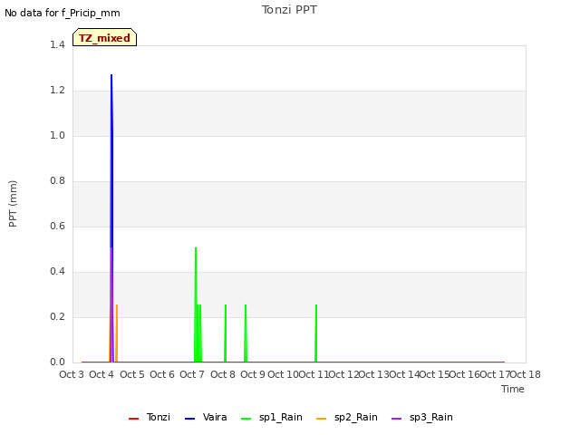Click the Oct 3 x-axis tick label

point(72,374)
